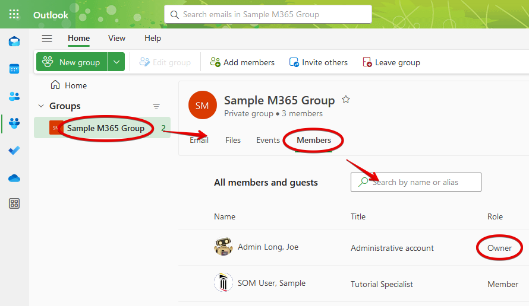
Task: Select Sample M365 Group in sidebar
Action: pyautogui.click(x=105, y=128)
